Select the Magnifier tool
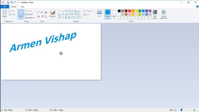 46,16
